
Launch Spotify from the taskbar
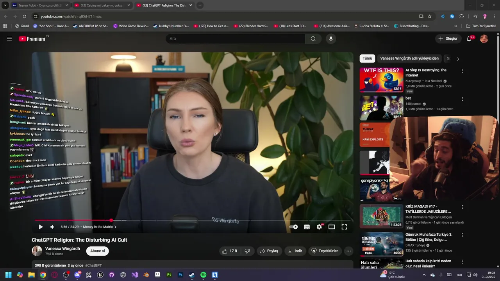[x=204, y=275]
